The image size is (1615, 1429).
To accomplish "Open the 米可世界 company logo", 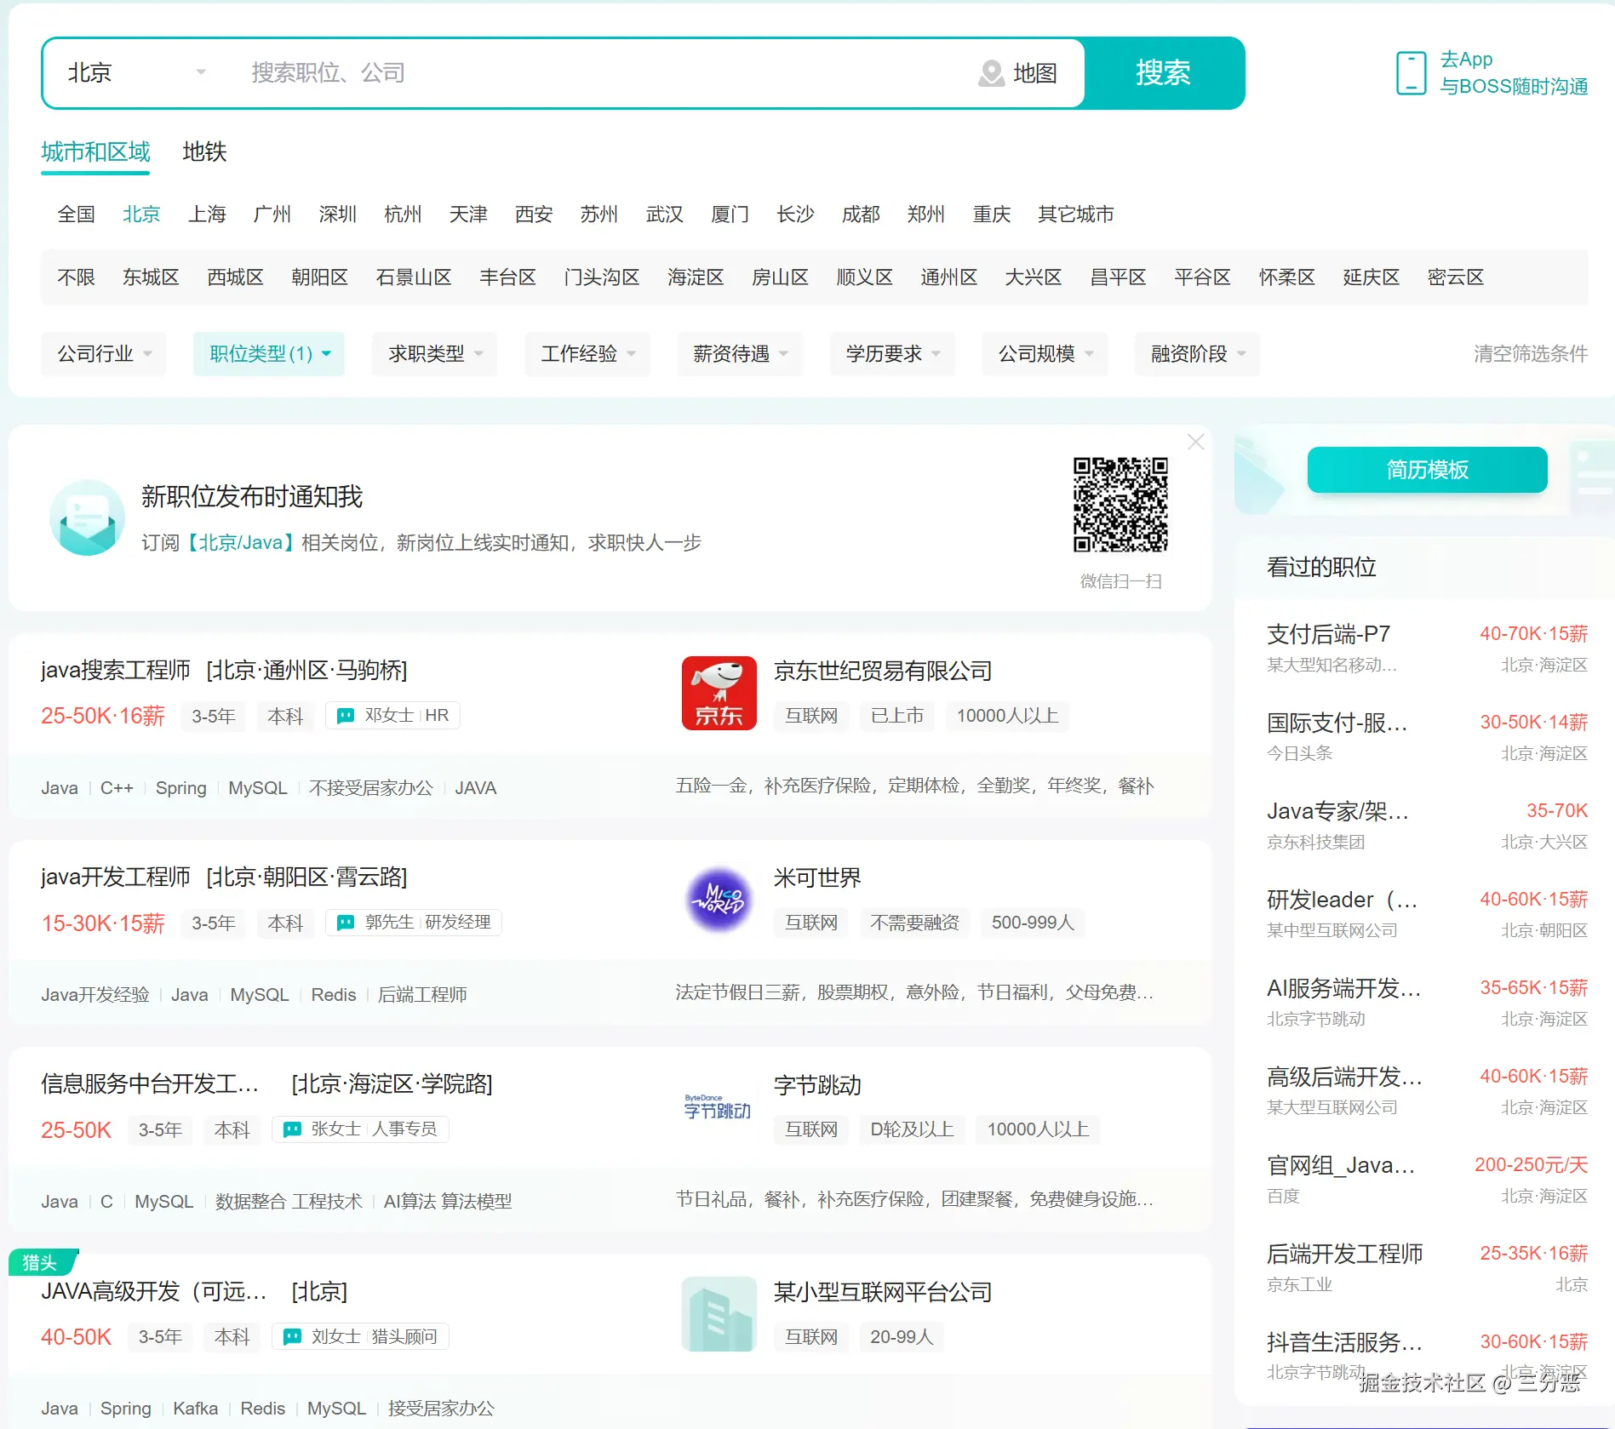I will point(719,900).
